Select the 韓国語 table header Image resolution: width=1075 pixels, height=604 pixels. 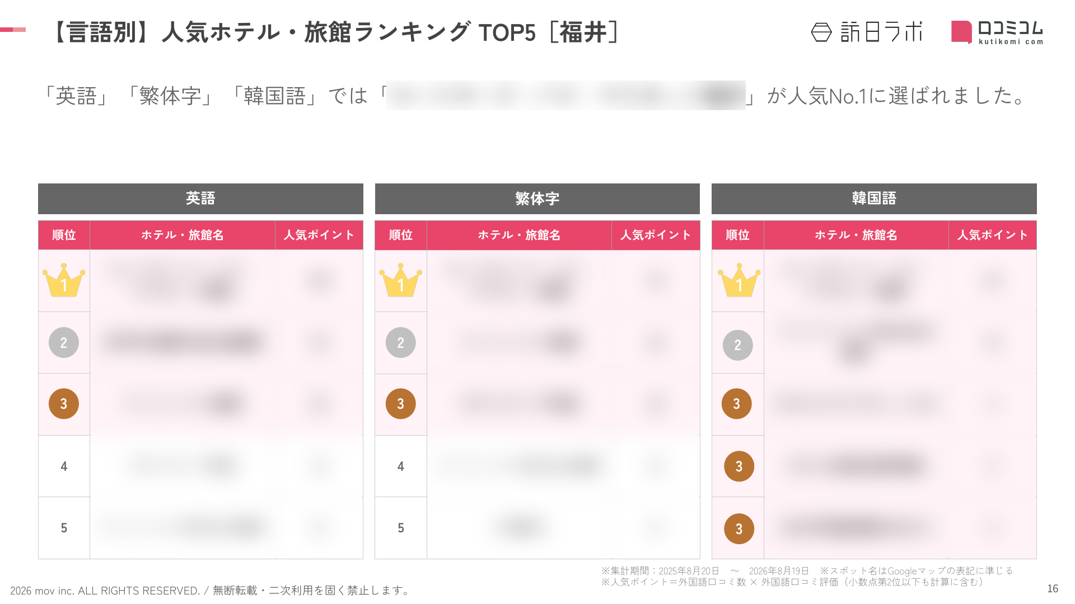(x=874, y=199)
